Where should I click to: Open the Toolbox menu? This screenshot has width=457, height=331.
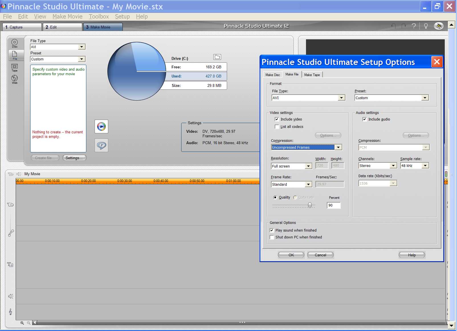pos(99,17)
